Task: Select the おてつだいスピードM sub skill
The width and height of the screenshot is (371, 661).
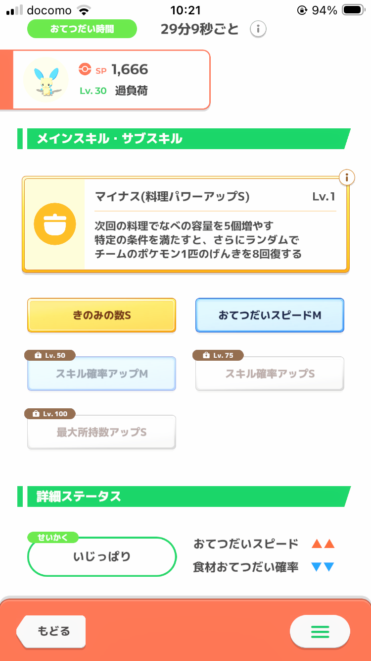Action: [x=270, y=315]
